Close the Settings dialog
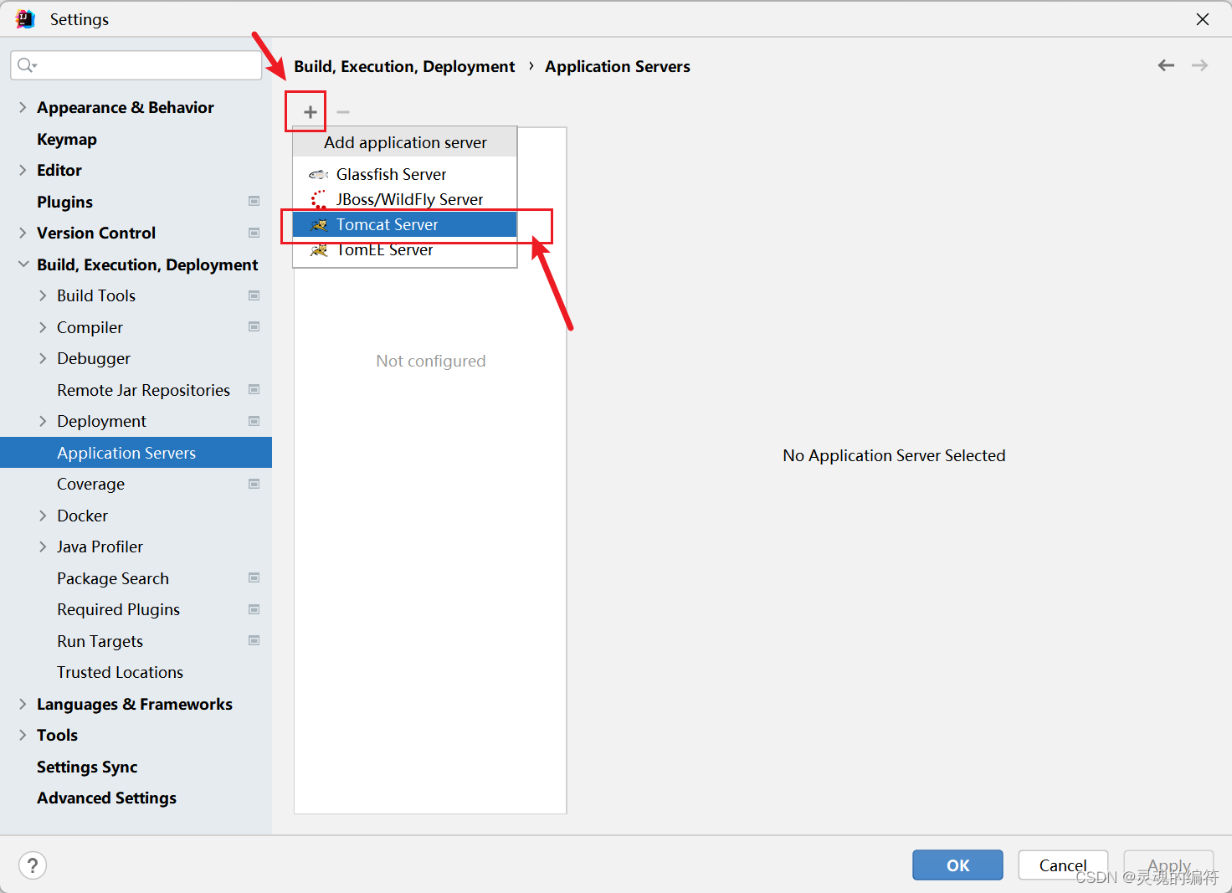 click(1203, 19)
